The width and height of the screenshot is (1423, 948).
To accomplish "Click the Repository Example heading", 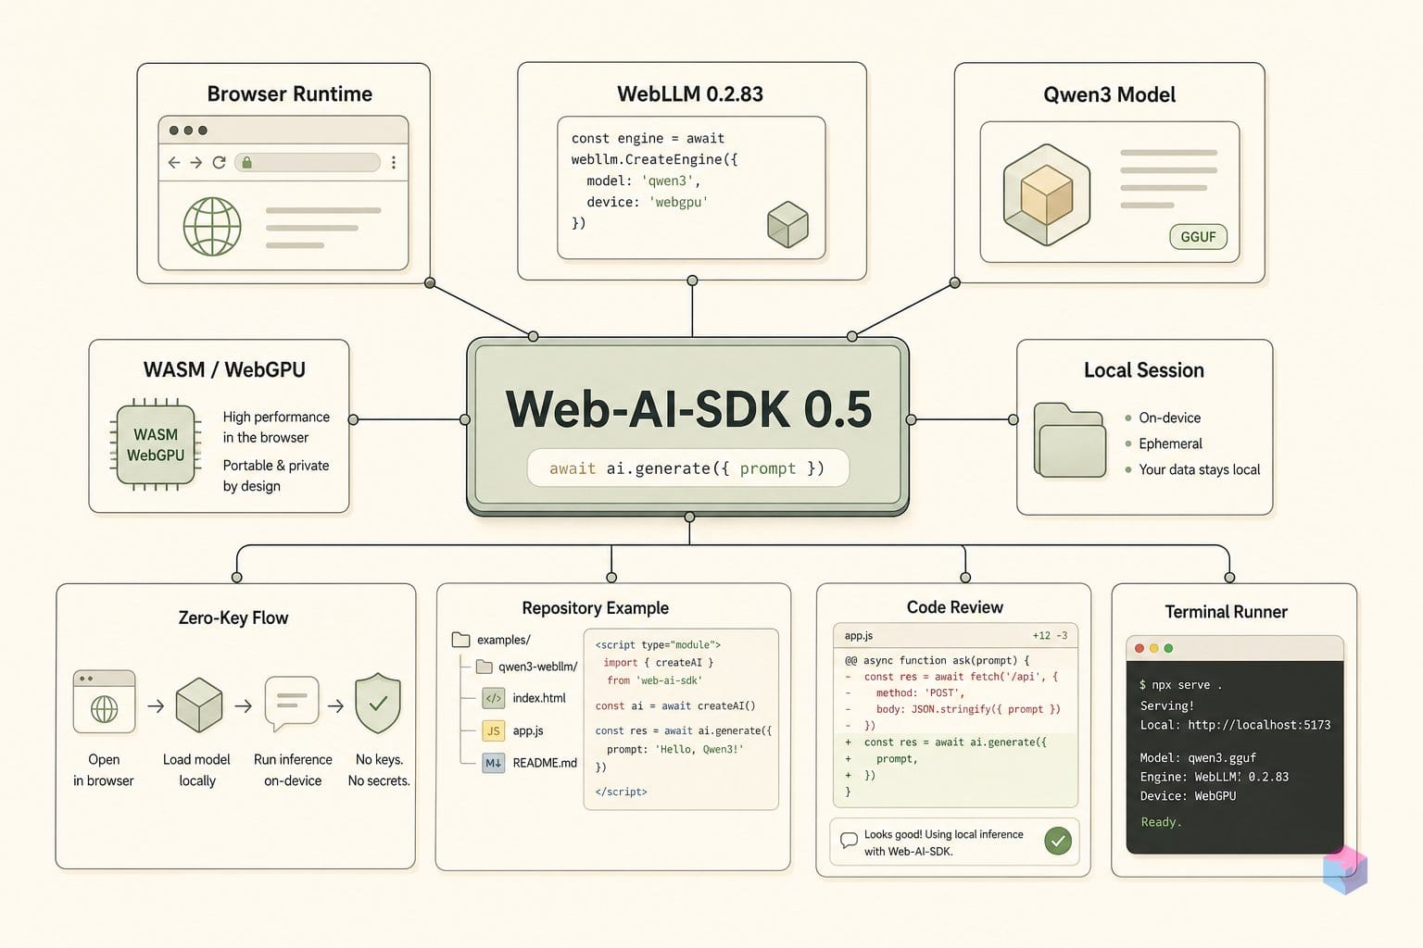I will pyautogui.click(x=595, y=608).
